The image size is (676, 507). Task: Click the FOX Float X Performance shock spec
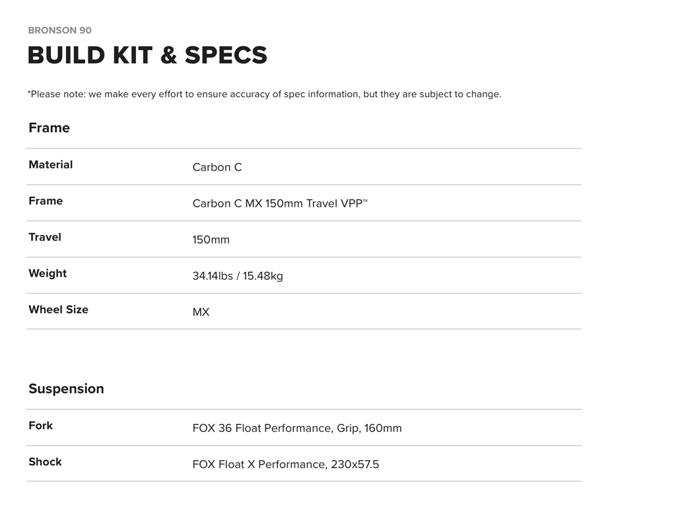tap(286, 465)
